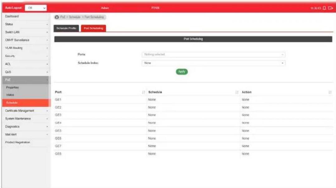Sort table by Action column icon
This screenshot has height=188, width=336.
tap(330, 92)
